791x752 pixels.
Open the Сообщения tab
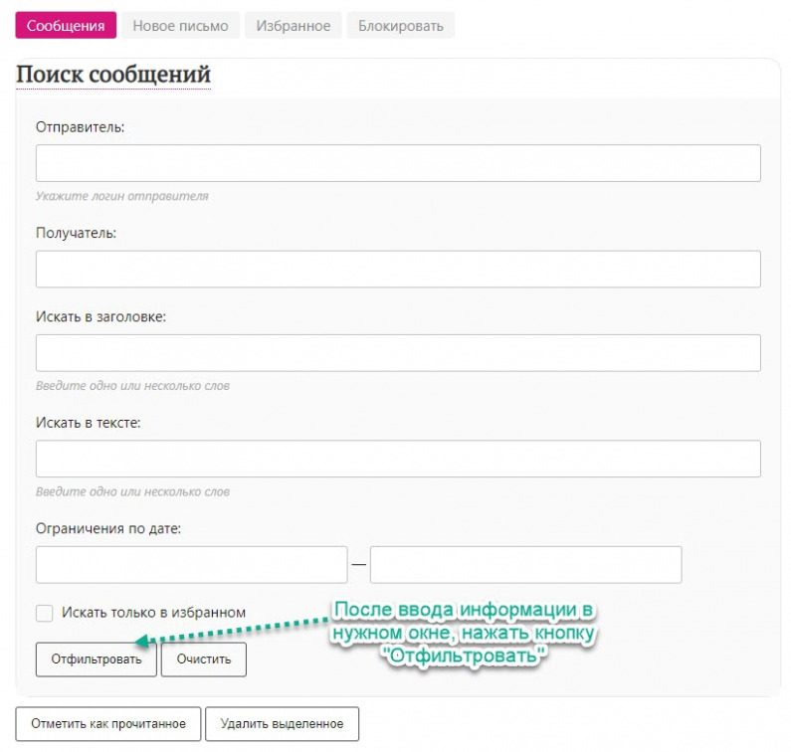[66, 26]
